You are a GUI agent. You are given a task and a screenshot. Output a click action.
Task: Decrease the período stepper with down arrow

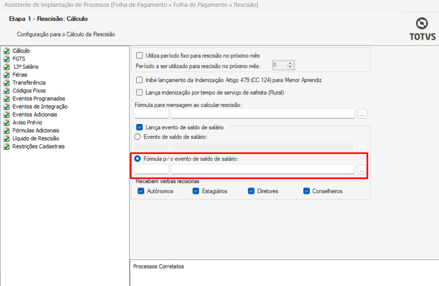click(x=290, y=67)
